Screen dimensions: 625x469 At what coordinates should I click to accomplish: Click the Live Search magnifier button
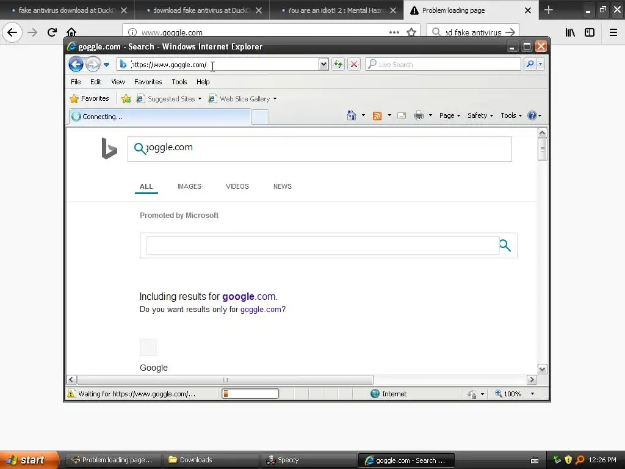(x=530, y=64)
